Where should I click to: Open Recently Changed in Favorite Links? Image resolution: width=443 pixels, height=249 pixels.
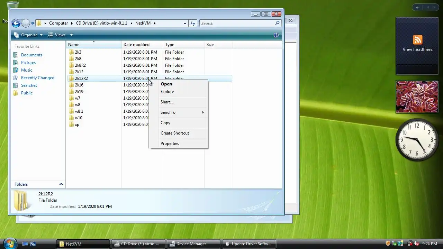coord(38,78)
